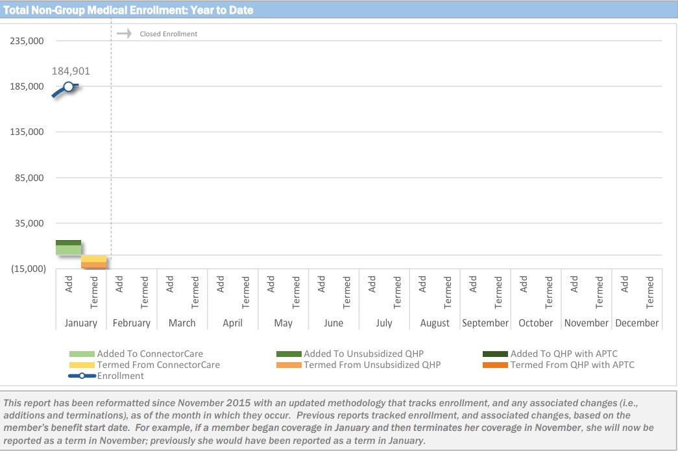Pick the Termed From Unsubsidized QHP swatch
Screen dimensions: 678x453
pyautogui.click(x=289, y=365)
